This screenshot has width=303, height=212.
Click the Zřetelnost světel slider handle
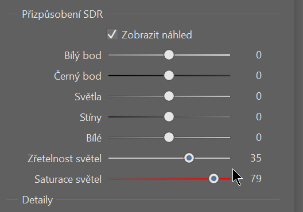point(189,158)
